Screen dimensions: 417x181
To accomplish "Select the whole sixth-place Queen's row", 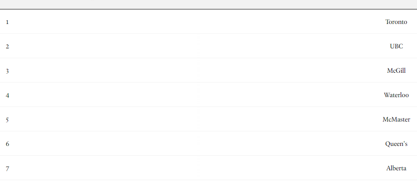I will coord(209,143).
